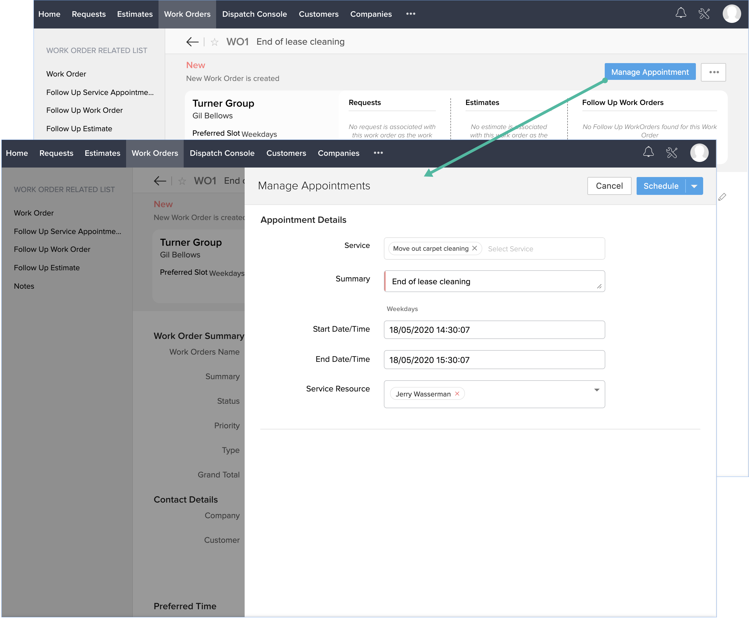Click the edit pencil icon at right edge
This screenshot has width=749, height=619.
pyautogui.click(x=722, y=197)
